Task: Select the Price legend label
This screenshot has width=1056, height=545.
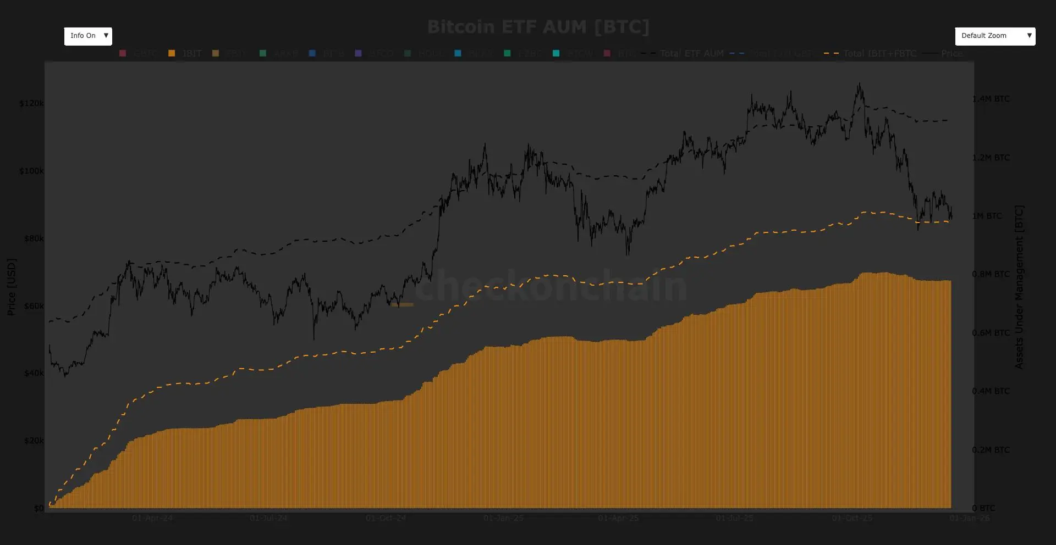Action: [952, 53]
